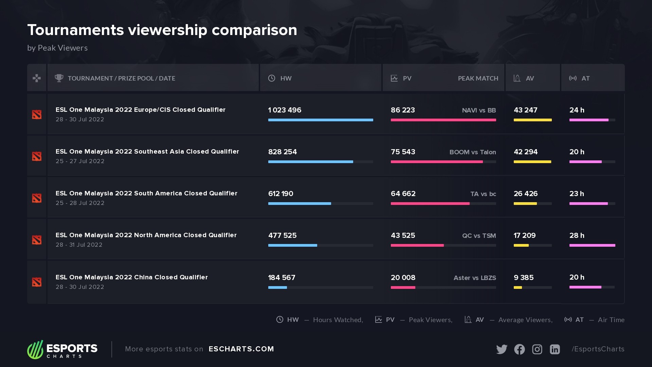Open the ESCHARTS.COM link
The width and height of the screenshot is (652, 367).
tap(241, 349)
